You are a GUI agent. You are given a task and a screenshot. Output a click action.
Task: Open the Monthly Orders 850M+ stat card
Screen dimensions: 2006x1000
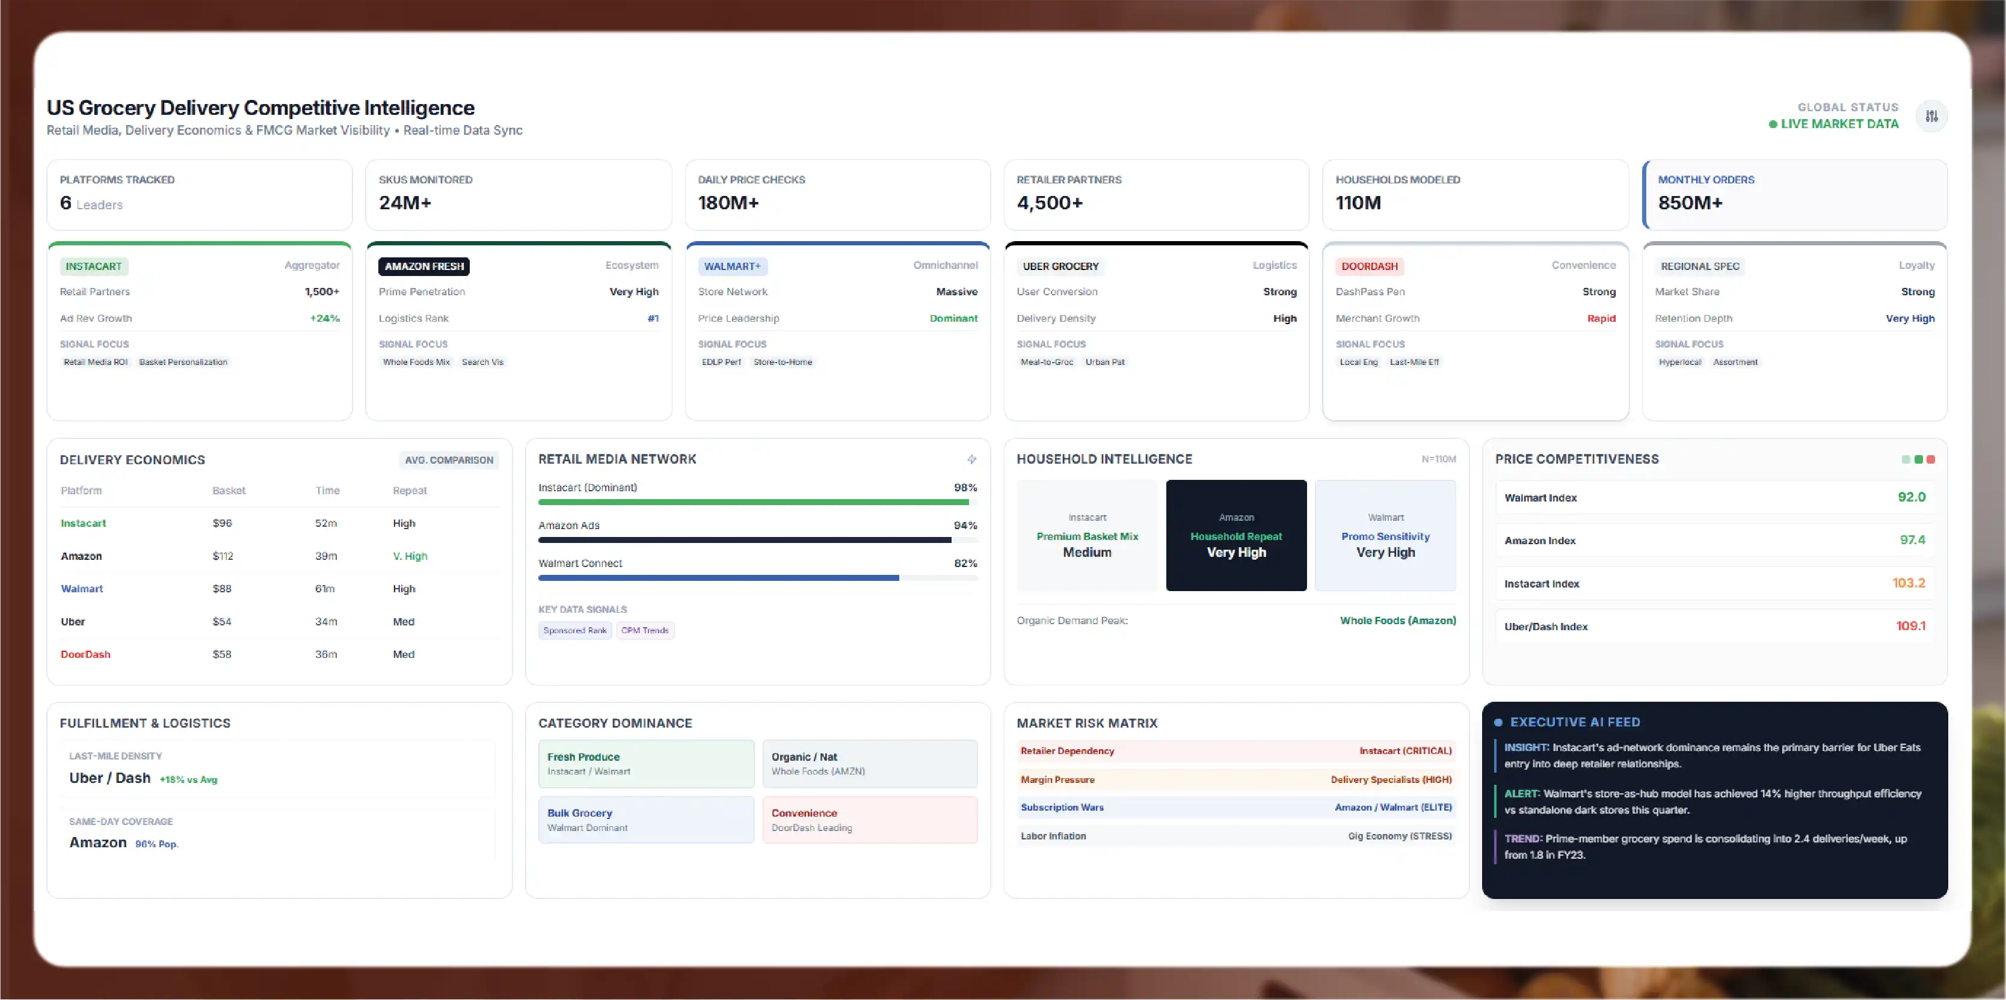(x=1795, y=195)
